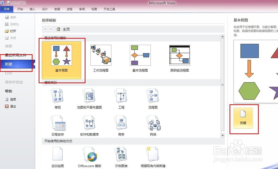Click 另存为 in the File menu
The height and width of the screenshot is (169, 278).
pos(12,24)
